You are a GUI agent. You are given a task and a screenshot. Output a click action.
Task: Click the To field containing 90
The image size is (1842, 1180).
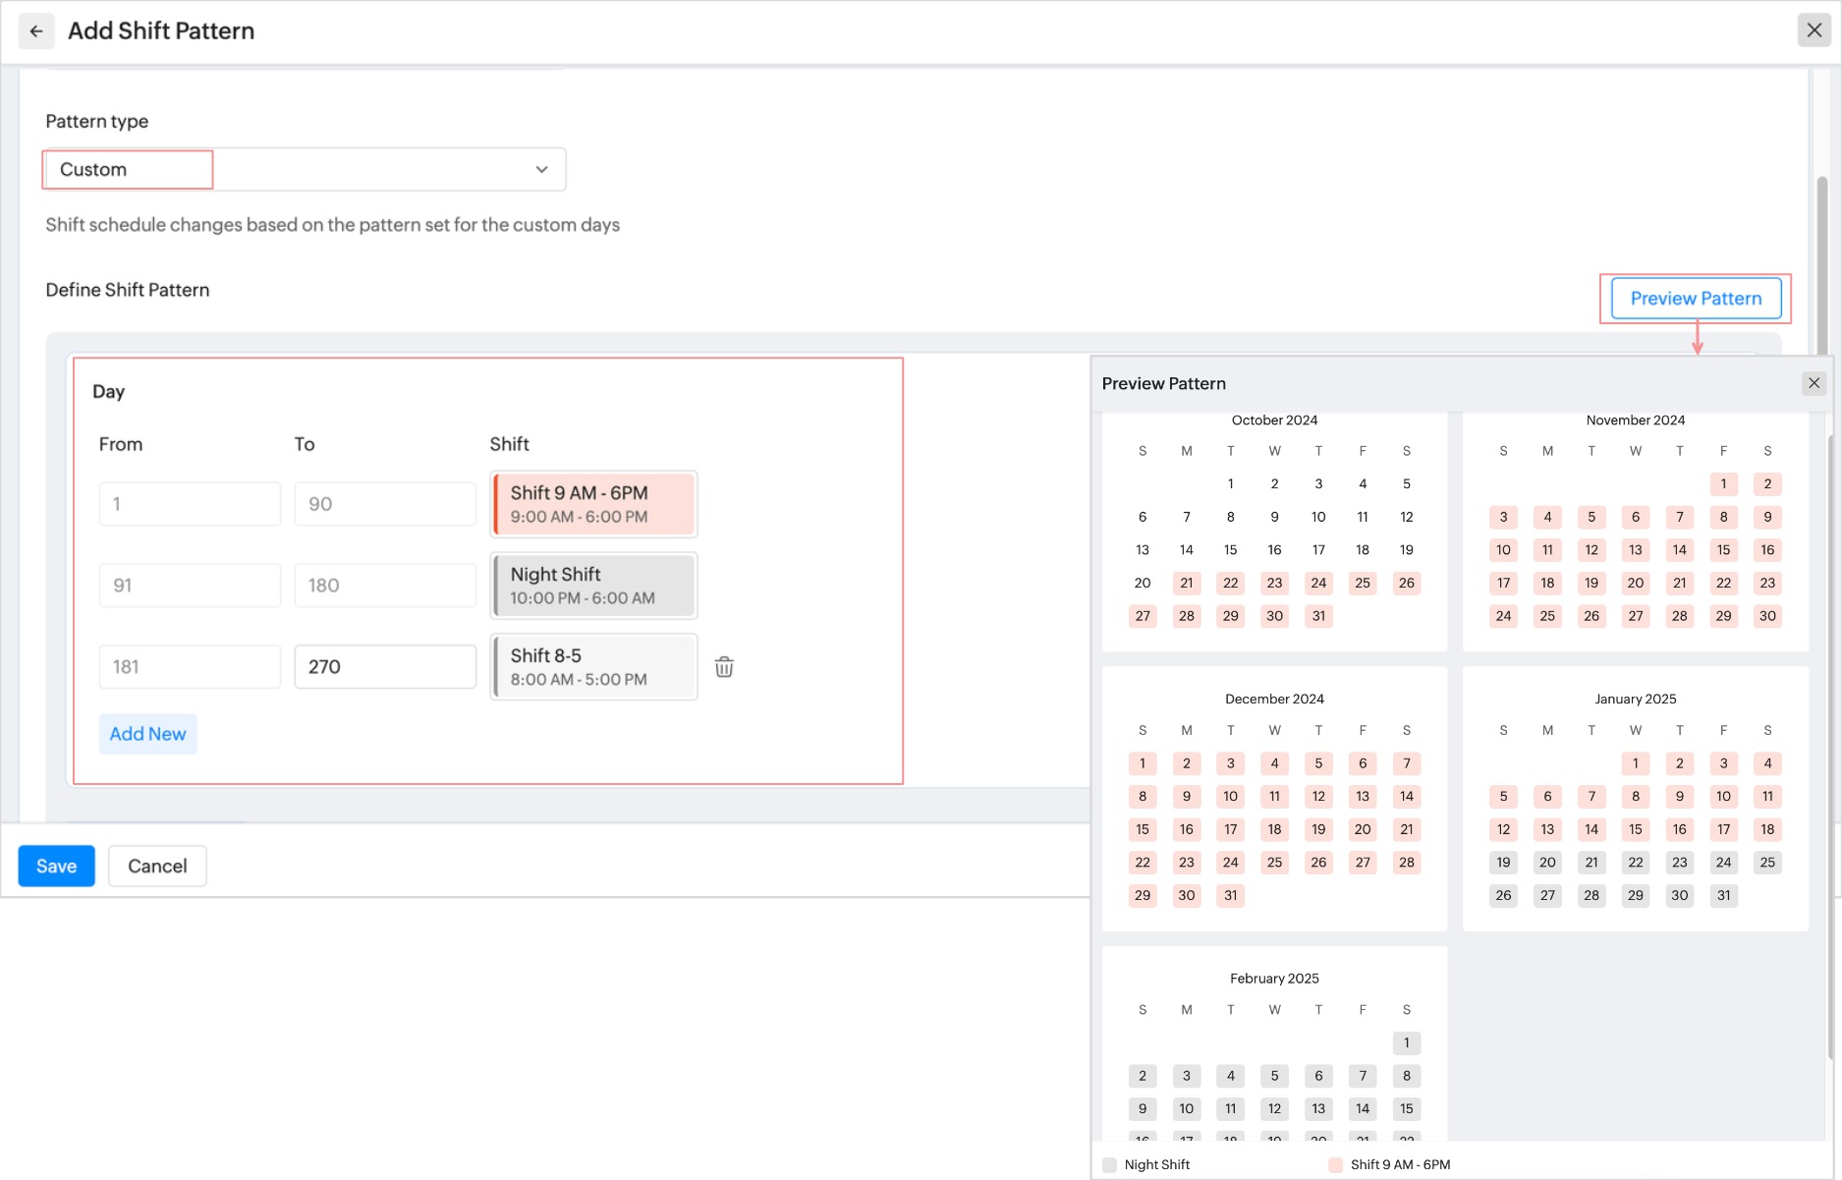(x=385, y=504)
